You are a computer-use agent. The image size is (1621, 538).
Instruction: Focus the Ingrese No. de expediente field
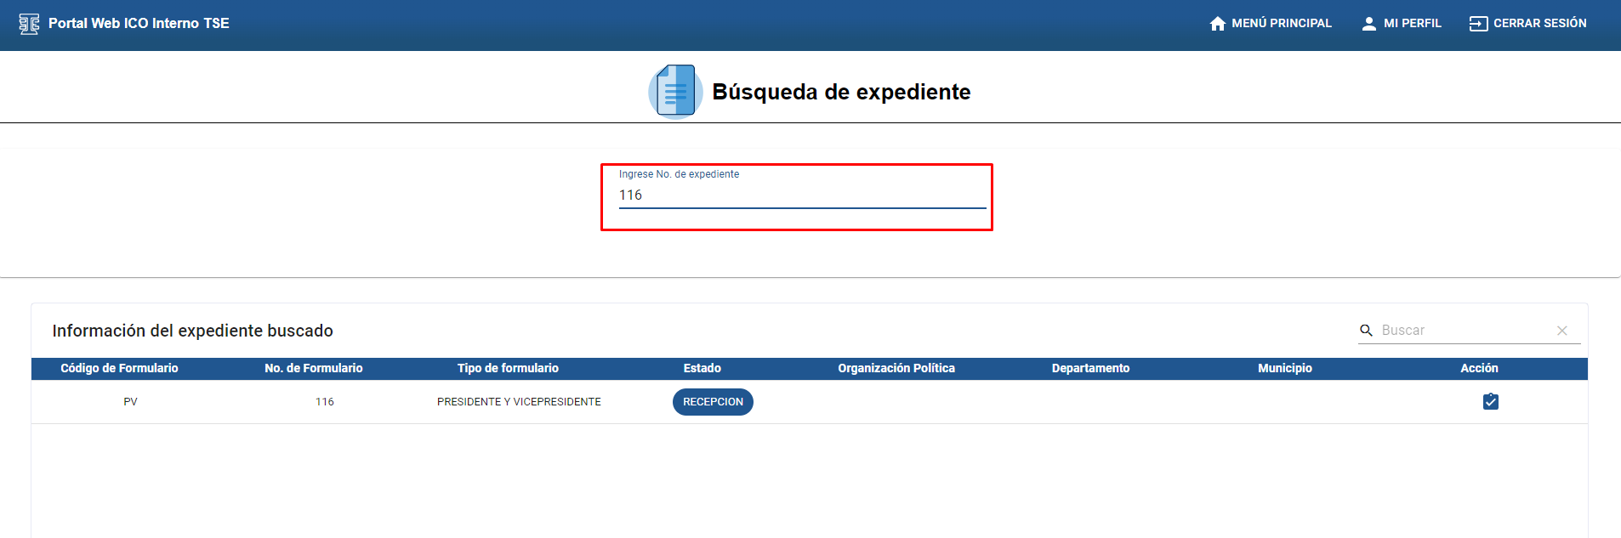tap(801, 195)
